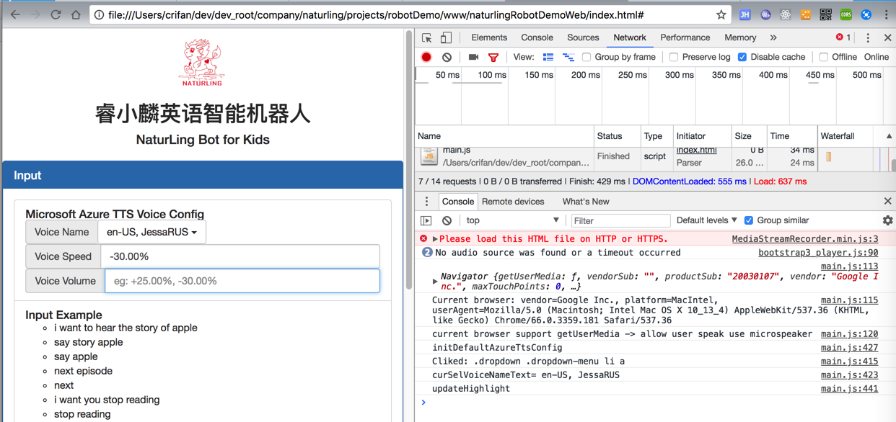This screenshot has width=896, height=422.
Task: Close the console drawer
Action: tap(887, 202)
